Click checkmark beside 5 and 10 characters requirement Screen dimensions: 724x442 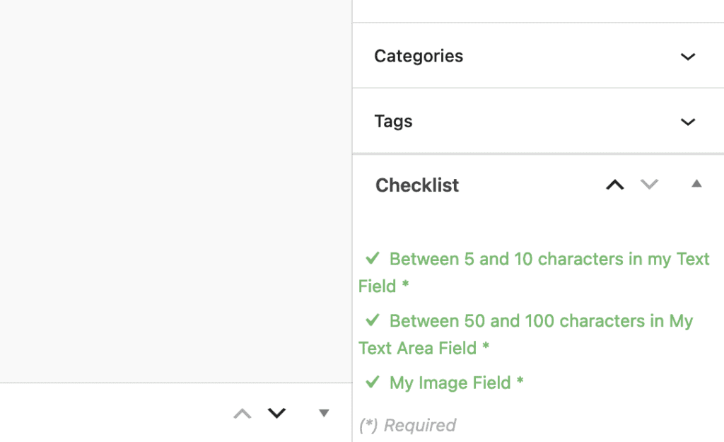[x=373, y=259]
